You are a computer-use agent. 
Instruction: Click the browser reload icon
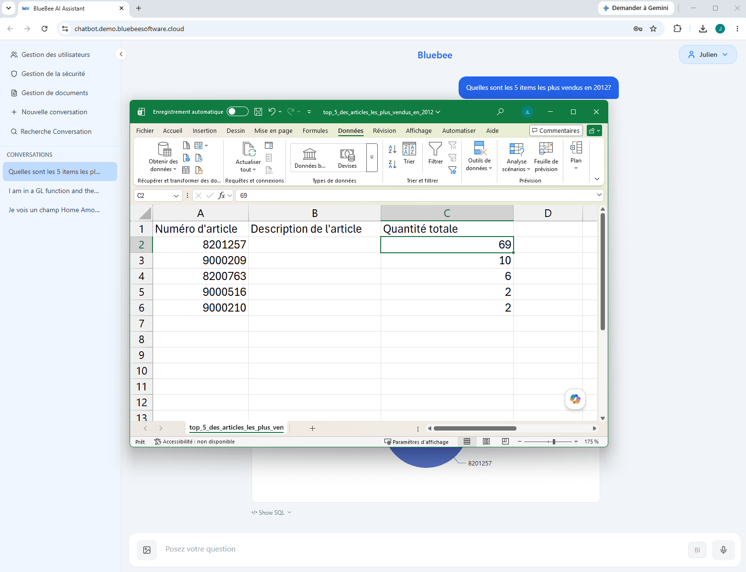44,29
